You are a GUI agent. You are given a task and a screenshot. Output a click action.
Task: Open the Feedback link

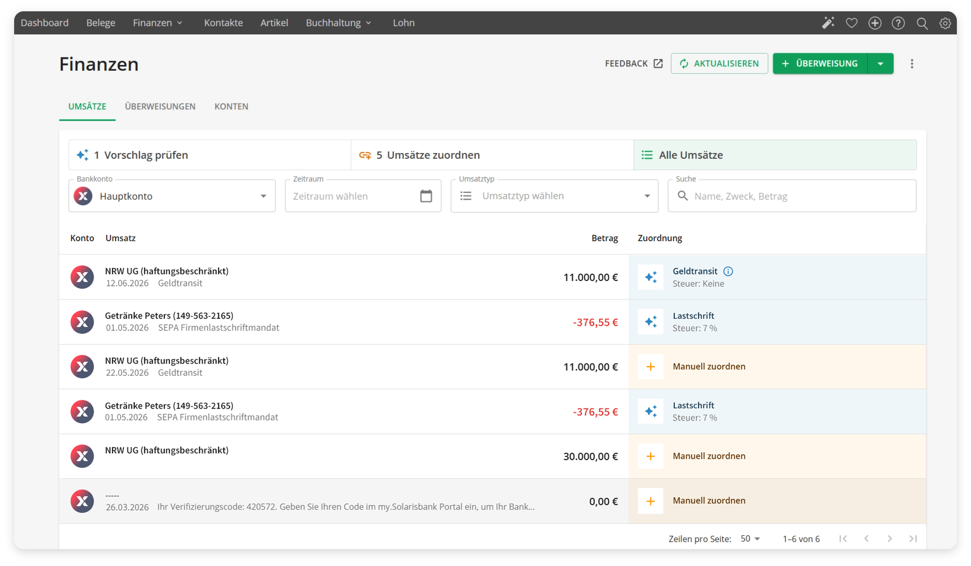[633, 64]
